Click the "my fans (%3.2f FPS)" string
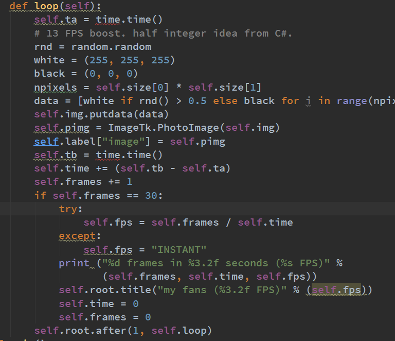The image size is (395, 341). [x=222, y=290]
